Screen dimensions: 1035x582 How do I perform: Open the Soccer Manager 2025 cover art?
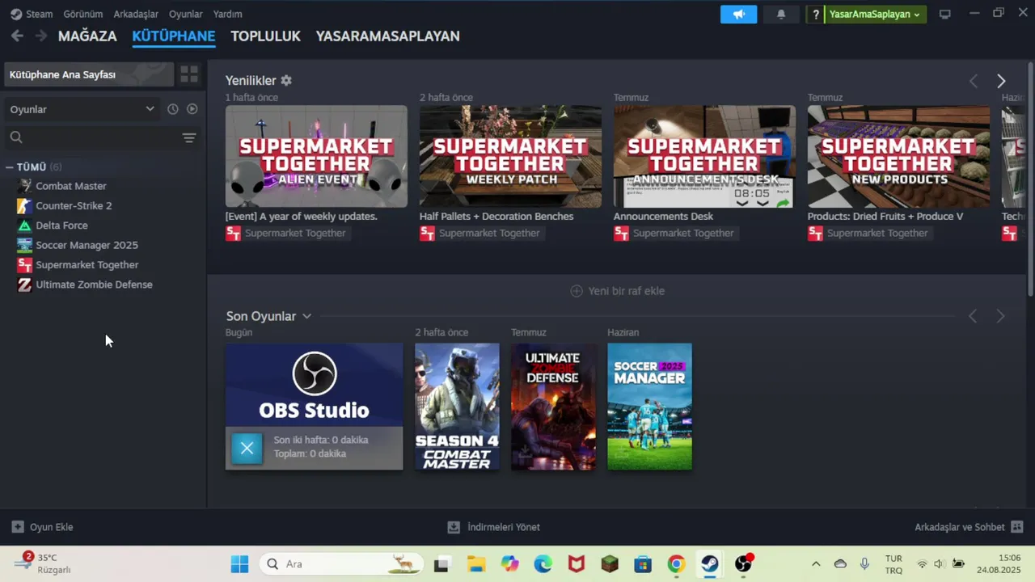click(649, 407)
